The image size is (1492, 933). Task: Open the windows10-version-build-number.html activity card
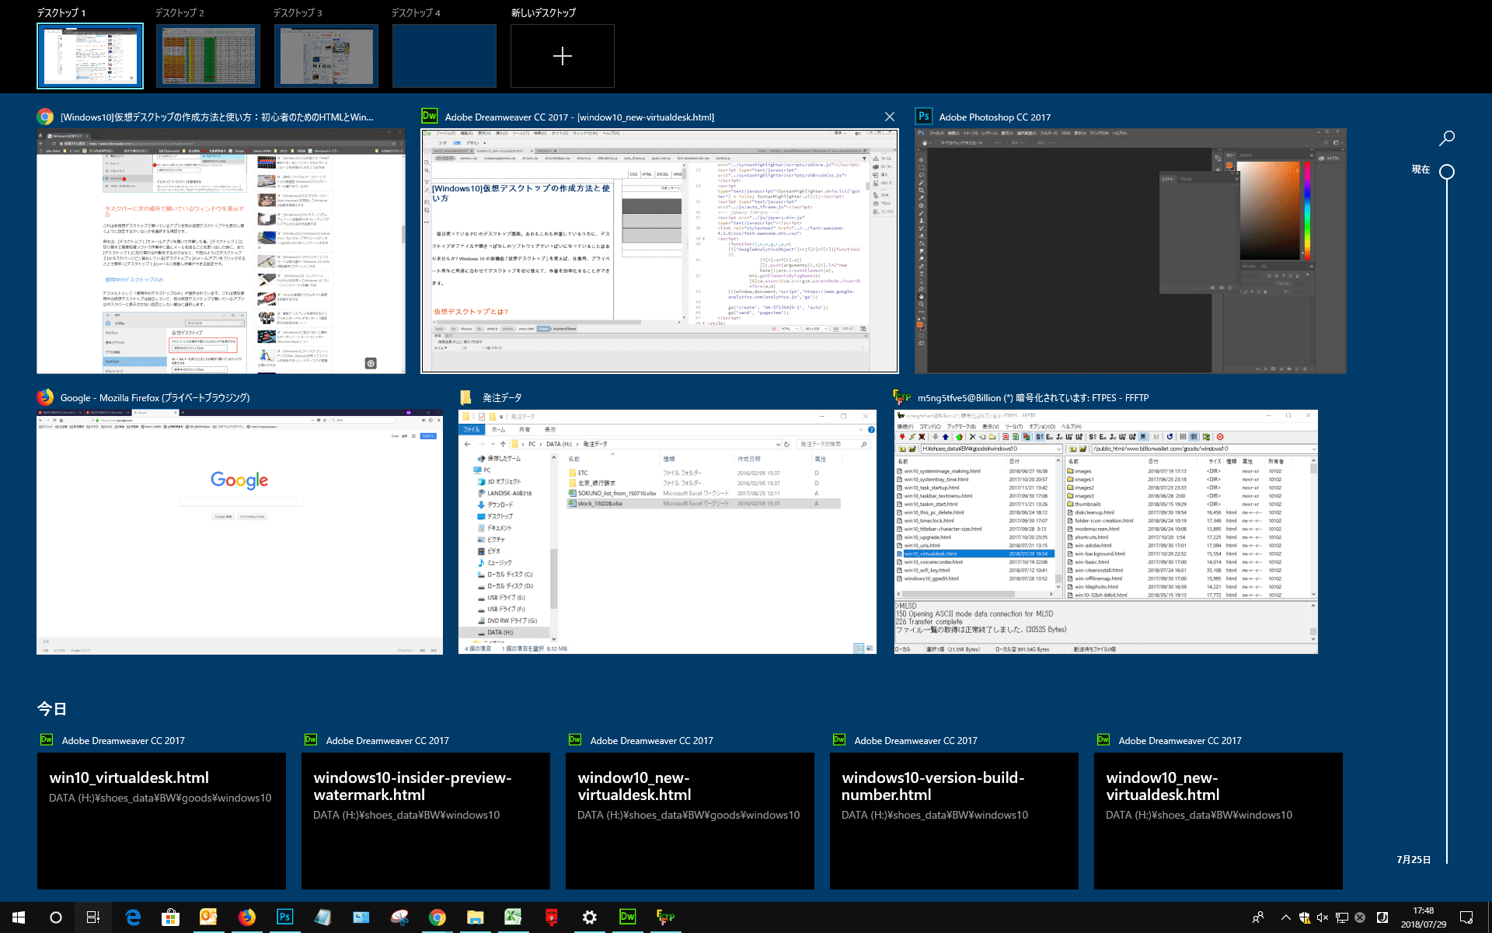(x=954, y=820)
